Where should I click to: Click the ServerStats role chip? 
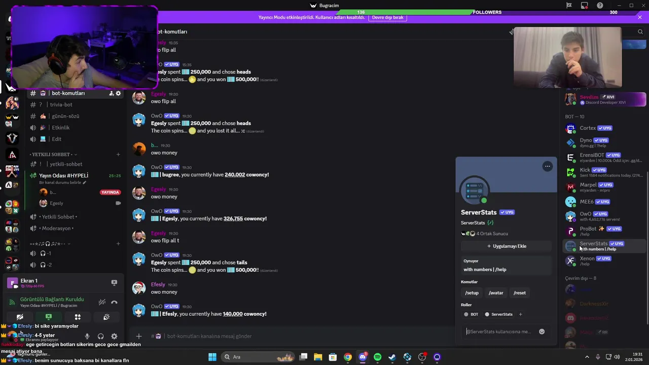(x=499, y=314)
